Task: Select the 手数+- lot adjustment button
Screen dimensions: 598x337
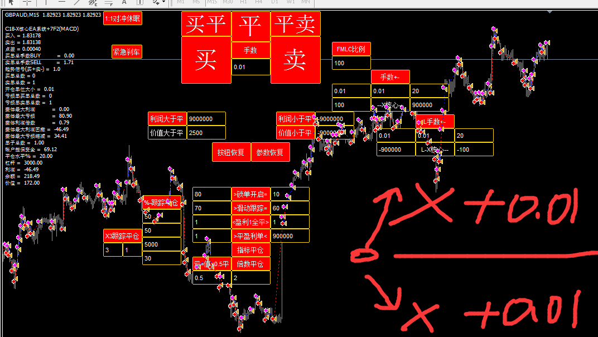Action: (390, 77)
